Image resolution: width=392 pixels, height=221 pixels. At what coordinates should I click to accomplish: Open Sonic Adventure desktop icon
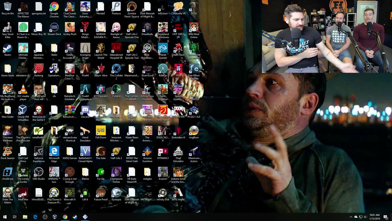pos(85,10)
